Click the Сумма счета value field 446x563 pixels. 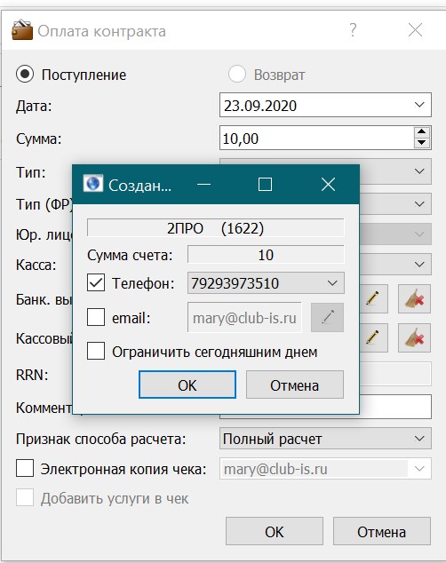click(x=266, y=255)
